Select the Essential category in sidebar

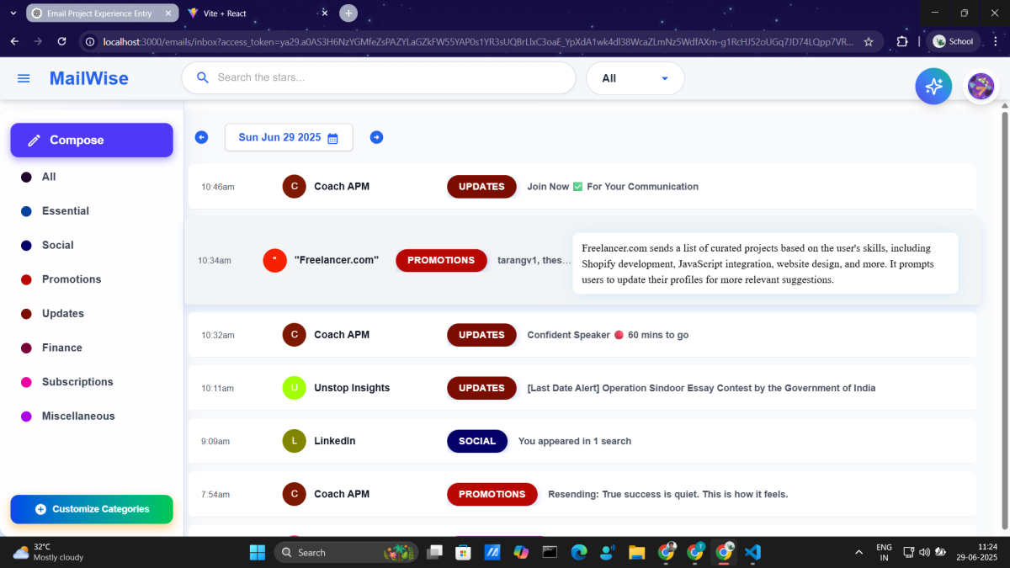65,211
